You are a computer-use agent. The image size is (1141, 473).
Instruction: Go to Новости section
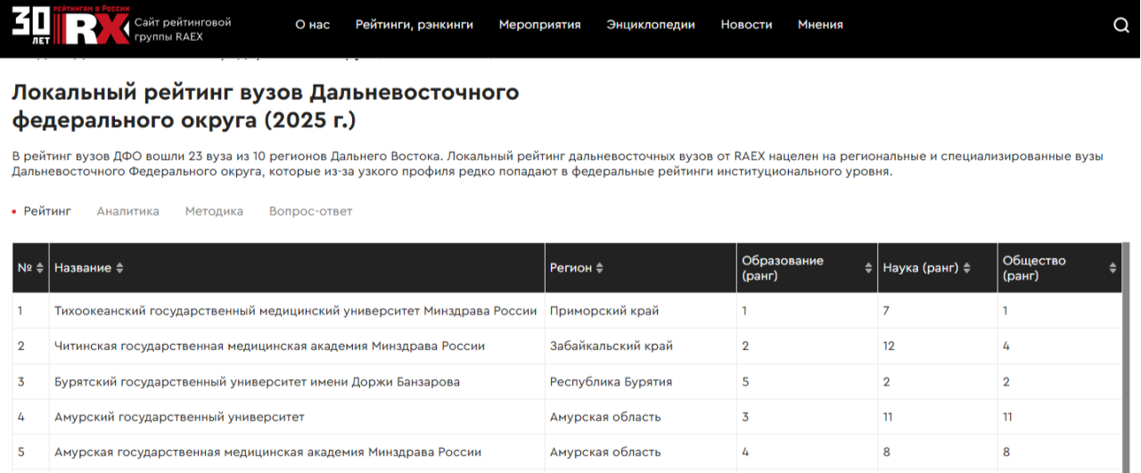pos(747,25)
